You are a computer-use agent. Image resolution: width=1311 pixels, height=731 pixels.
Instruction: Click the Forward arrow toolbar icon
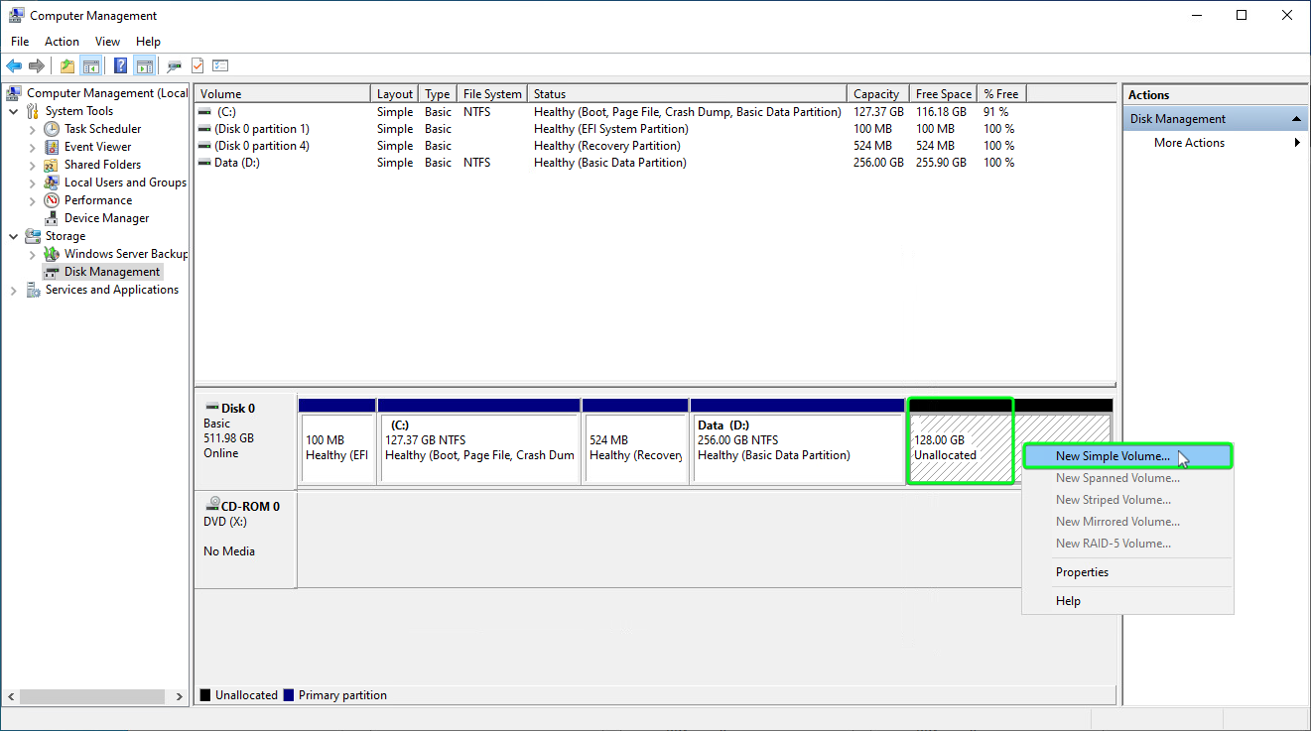pyautogui.click(x=37, y=66)
